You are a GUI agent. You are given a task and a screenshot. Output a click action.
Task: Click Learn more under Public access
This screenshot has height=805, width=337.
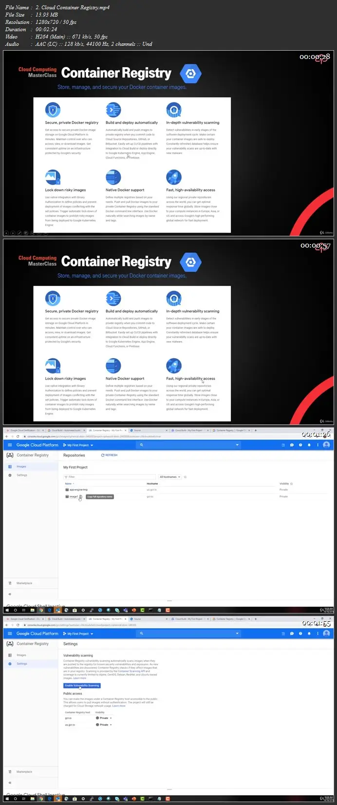119,706
